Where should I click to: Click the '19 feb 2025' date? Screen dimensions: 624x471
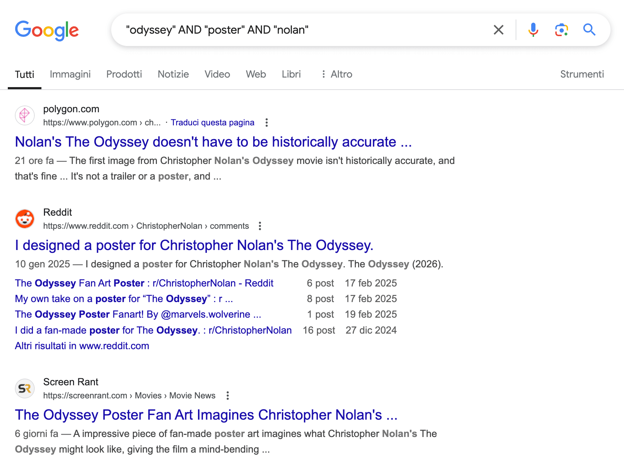point(371,314)
